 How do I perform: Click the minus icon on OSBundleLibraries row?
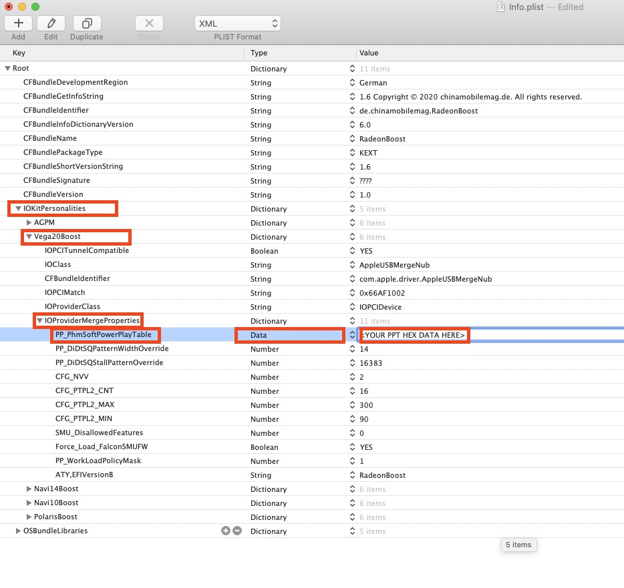coord(237,531)
